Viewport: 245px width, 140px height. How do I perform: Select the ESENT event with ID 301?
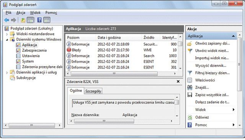click(122, 67)
